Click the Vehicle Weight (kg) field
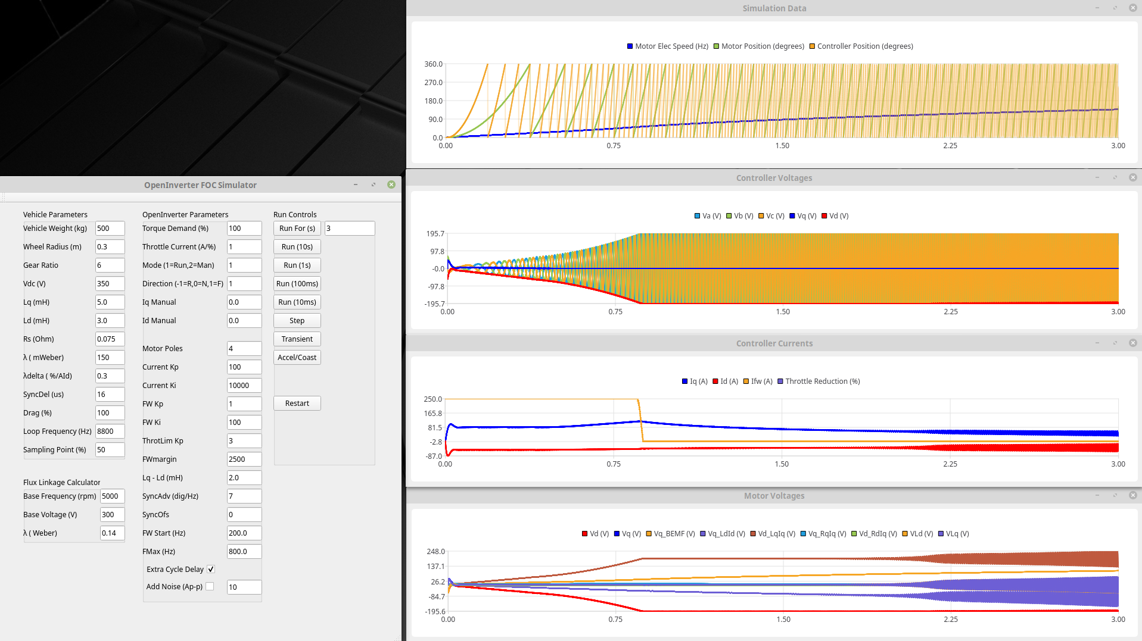The image size is (1142, 641). [110, 228]
